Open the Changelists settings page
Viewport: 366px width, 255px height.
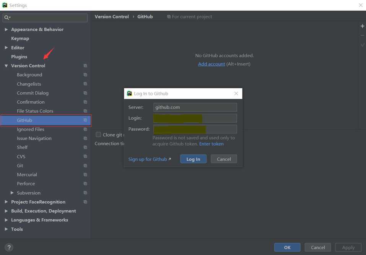tap(29, 84)
